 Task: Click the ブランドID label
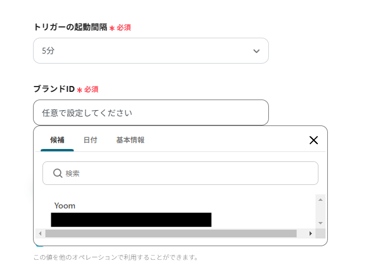pyautogui.click(x=54, y=89)
